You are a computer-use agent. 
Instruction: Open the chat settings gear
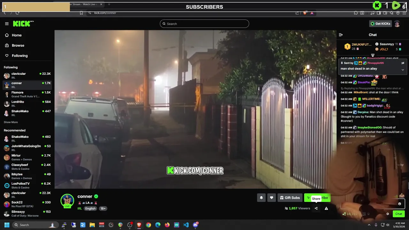[388, 214]
